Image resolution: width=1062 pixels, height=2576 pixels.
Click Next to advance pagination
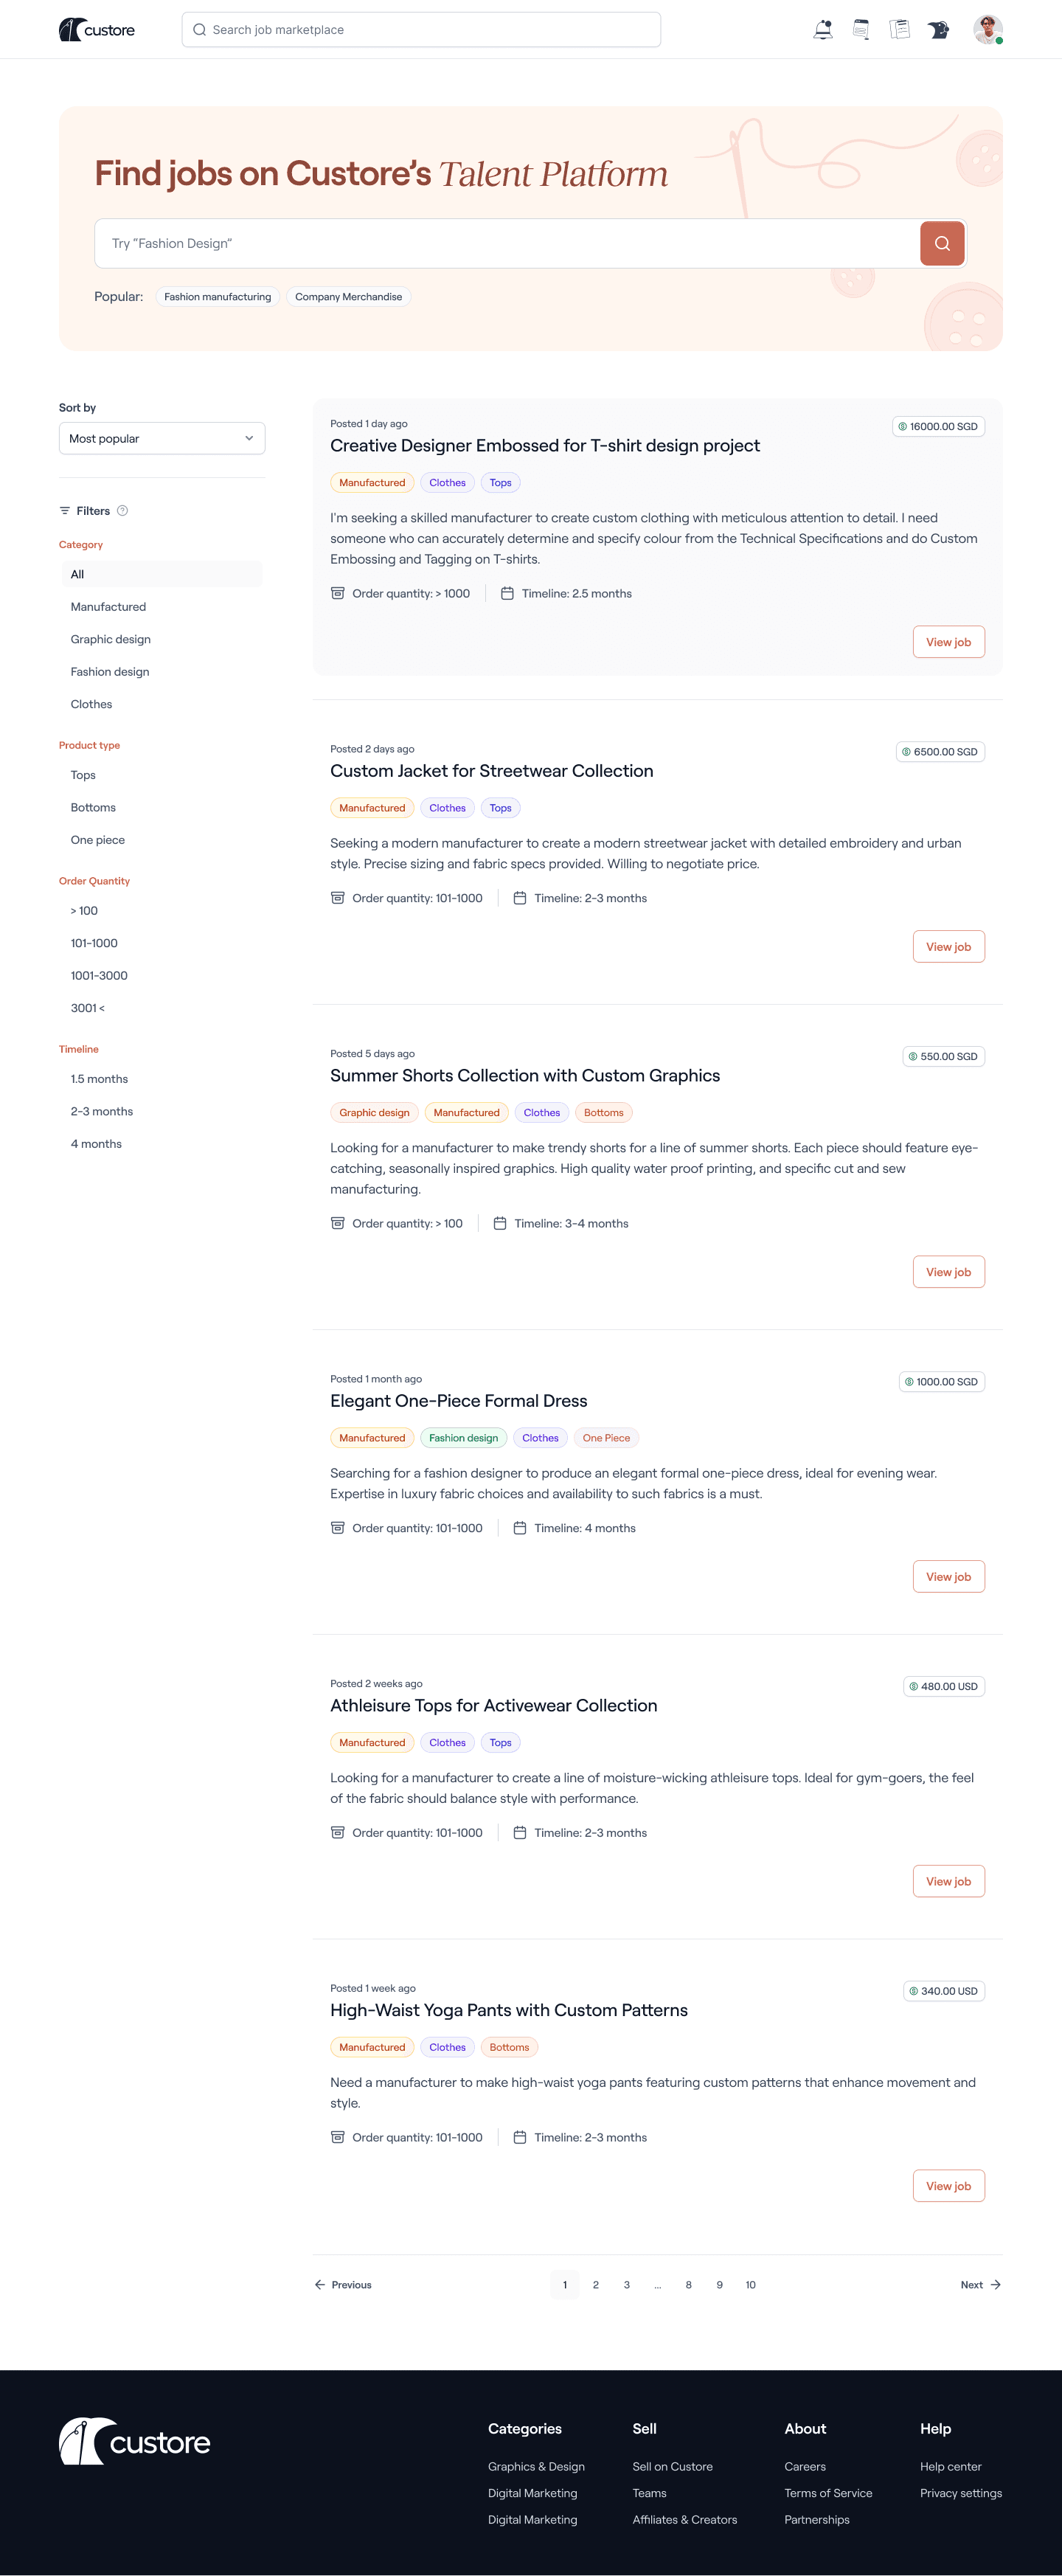978,2284
